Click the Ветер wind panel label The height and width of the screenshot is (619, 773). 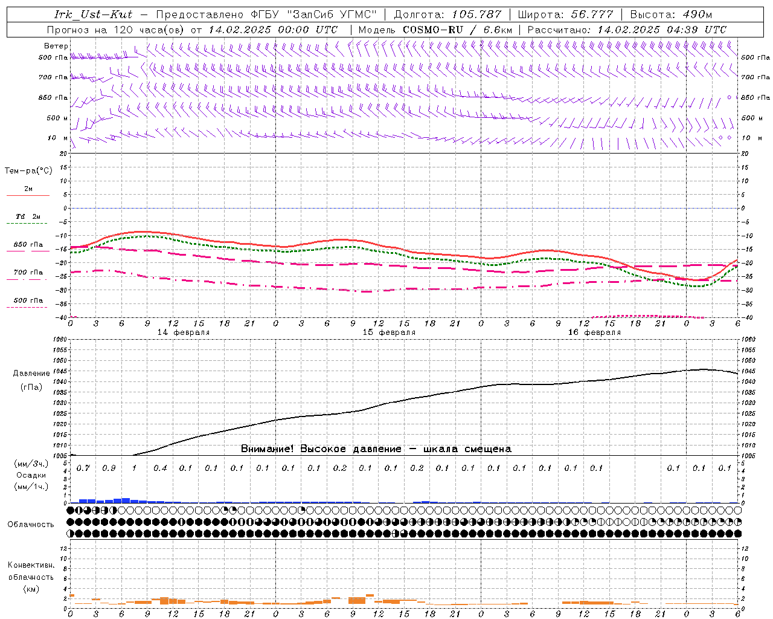pyautogui.click(x=56, y=46)
